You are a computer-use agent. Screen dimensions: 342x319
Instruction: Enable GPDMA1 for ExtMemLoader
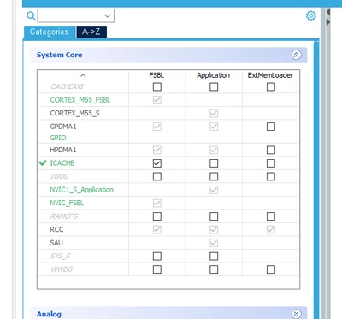coord(271,127)
